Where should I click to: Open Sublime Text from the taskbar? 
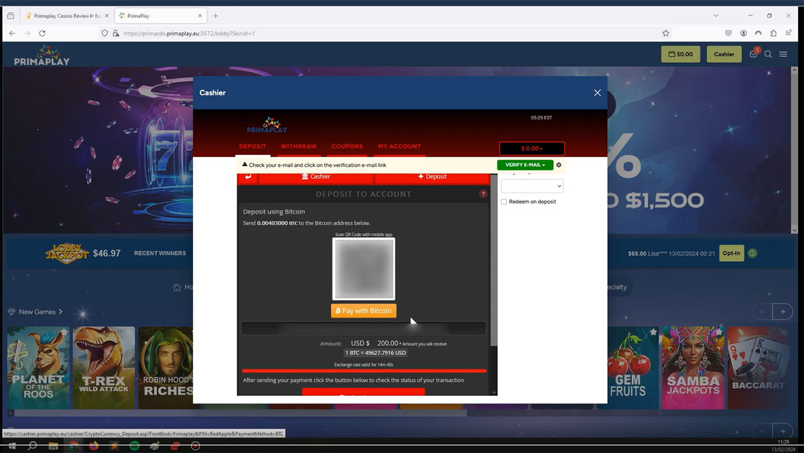(114, 446)
